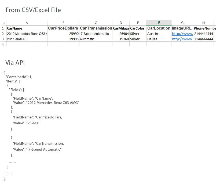Select column F header
This screenshot has height=188, width=216.
point(159,23)
